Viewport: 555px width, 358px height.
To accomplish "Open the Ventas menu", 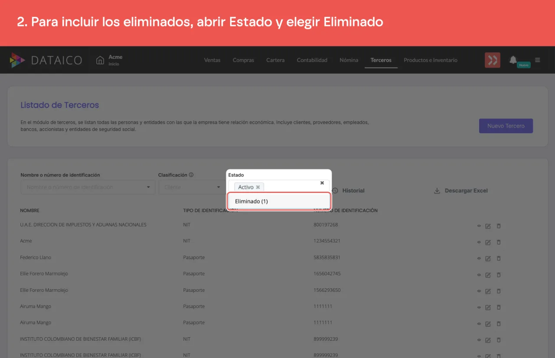I will (212, 60).
